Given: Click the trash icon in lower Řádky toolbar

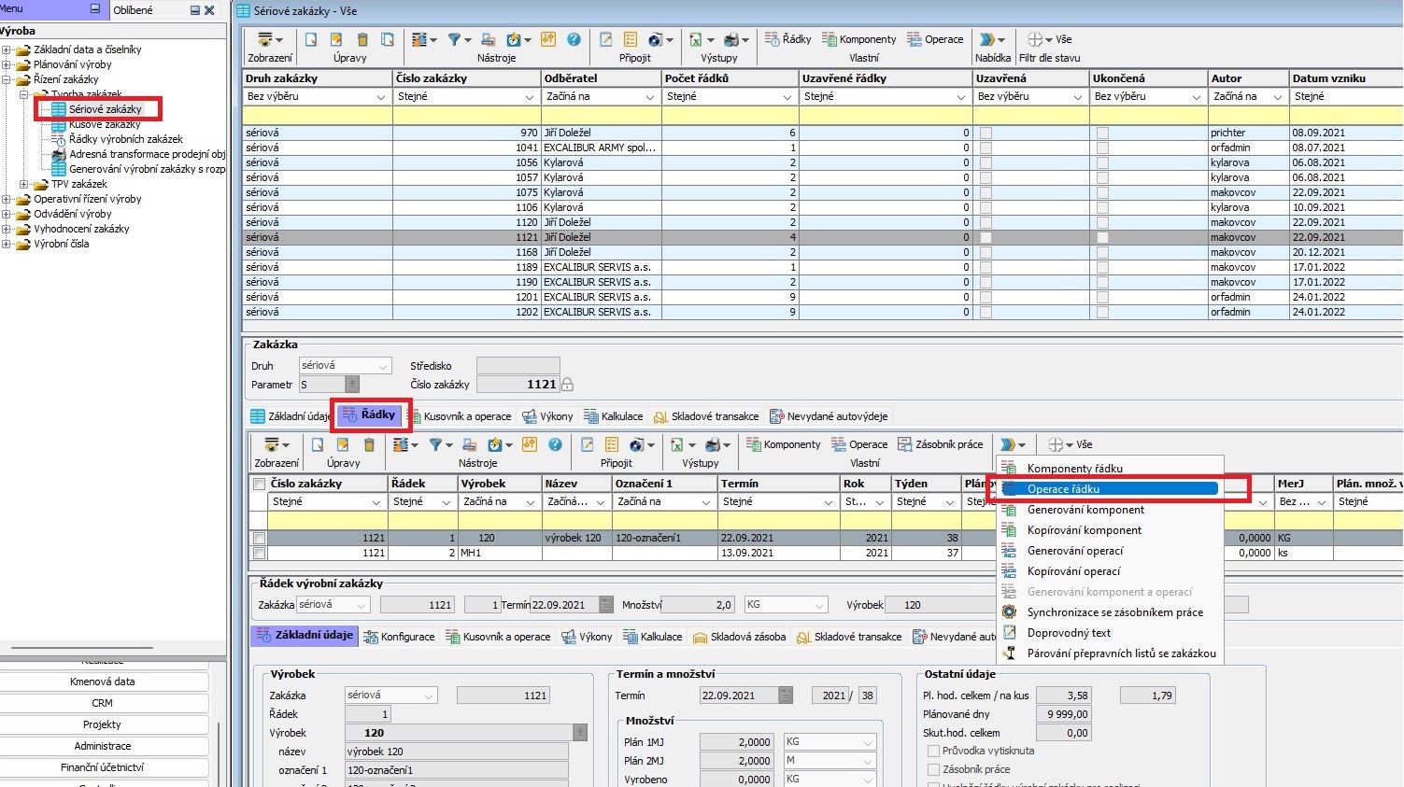Looking at the screenshot, I should [369, 444].
